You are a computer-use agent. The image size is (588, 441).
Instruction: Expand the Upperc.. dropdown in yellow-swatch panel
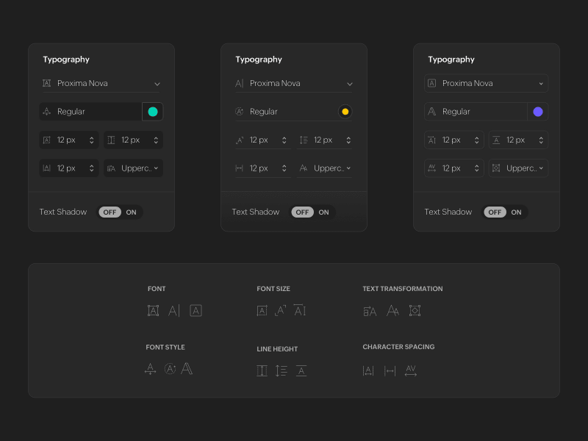pyautogui.click(x=324, y=168)
